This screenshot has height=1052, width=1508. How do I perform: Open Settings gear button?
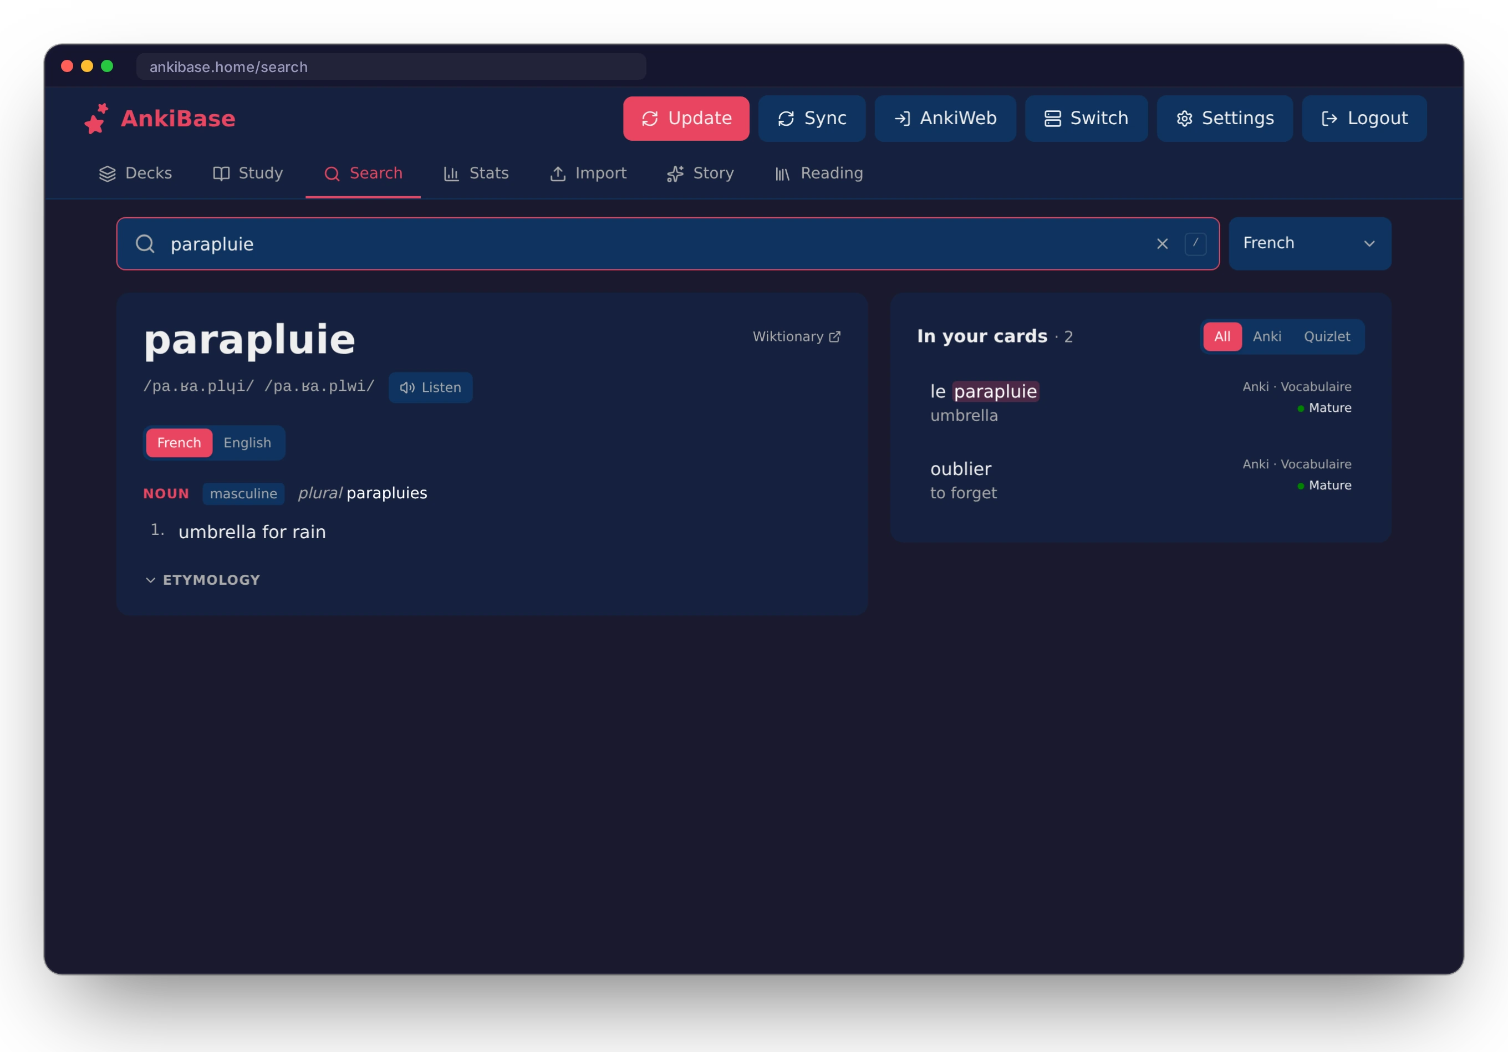click(x=1224, y=118)
